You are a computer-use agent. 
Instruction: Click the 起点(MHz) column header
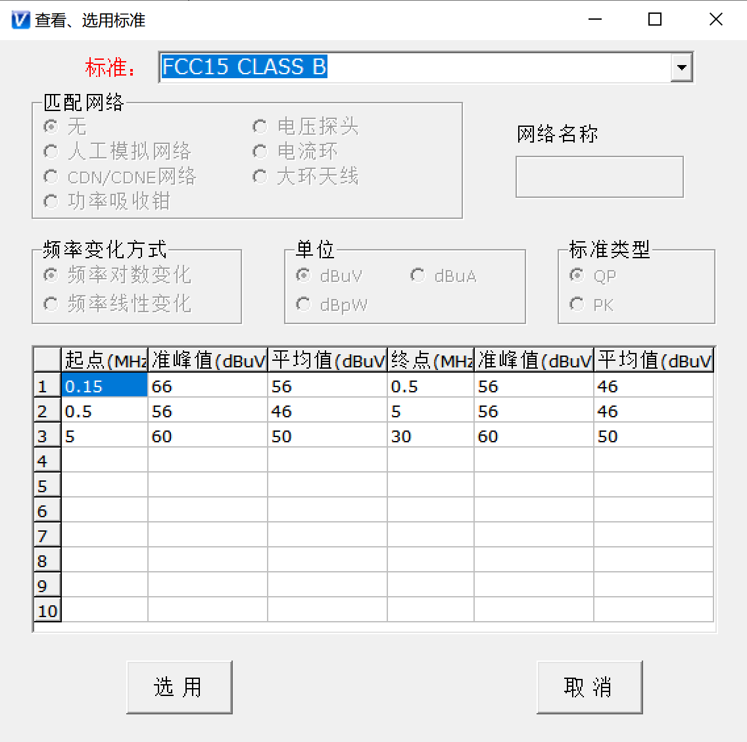[105, 360]
